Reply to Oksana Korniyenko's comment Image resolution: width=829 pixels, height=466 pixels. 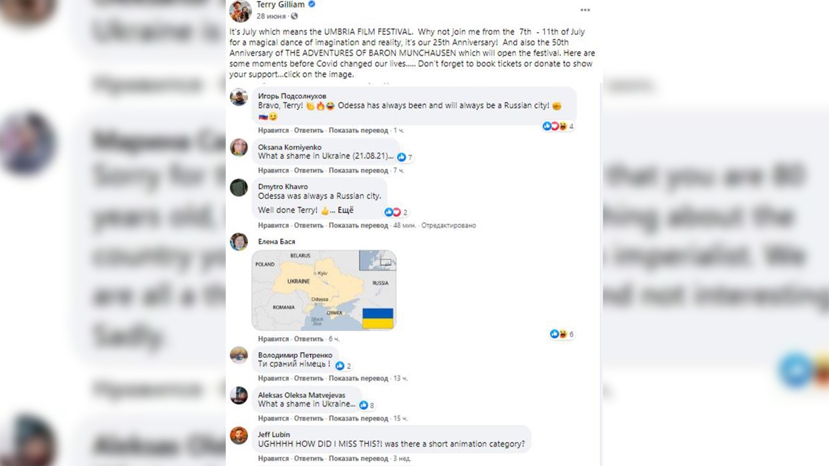pos(308,170)
